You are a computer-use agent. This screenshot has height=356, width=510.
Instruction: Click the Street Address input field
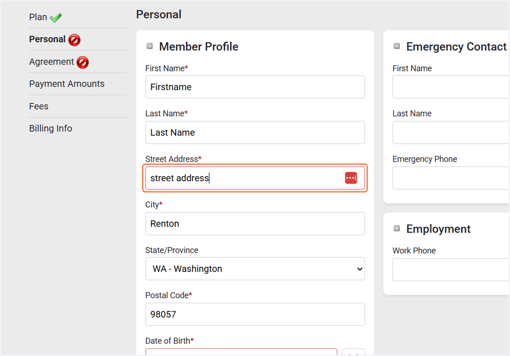(x=255, y=178)
